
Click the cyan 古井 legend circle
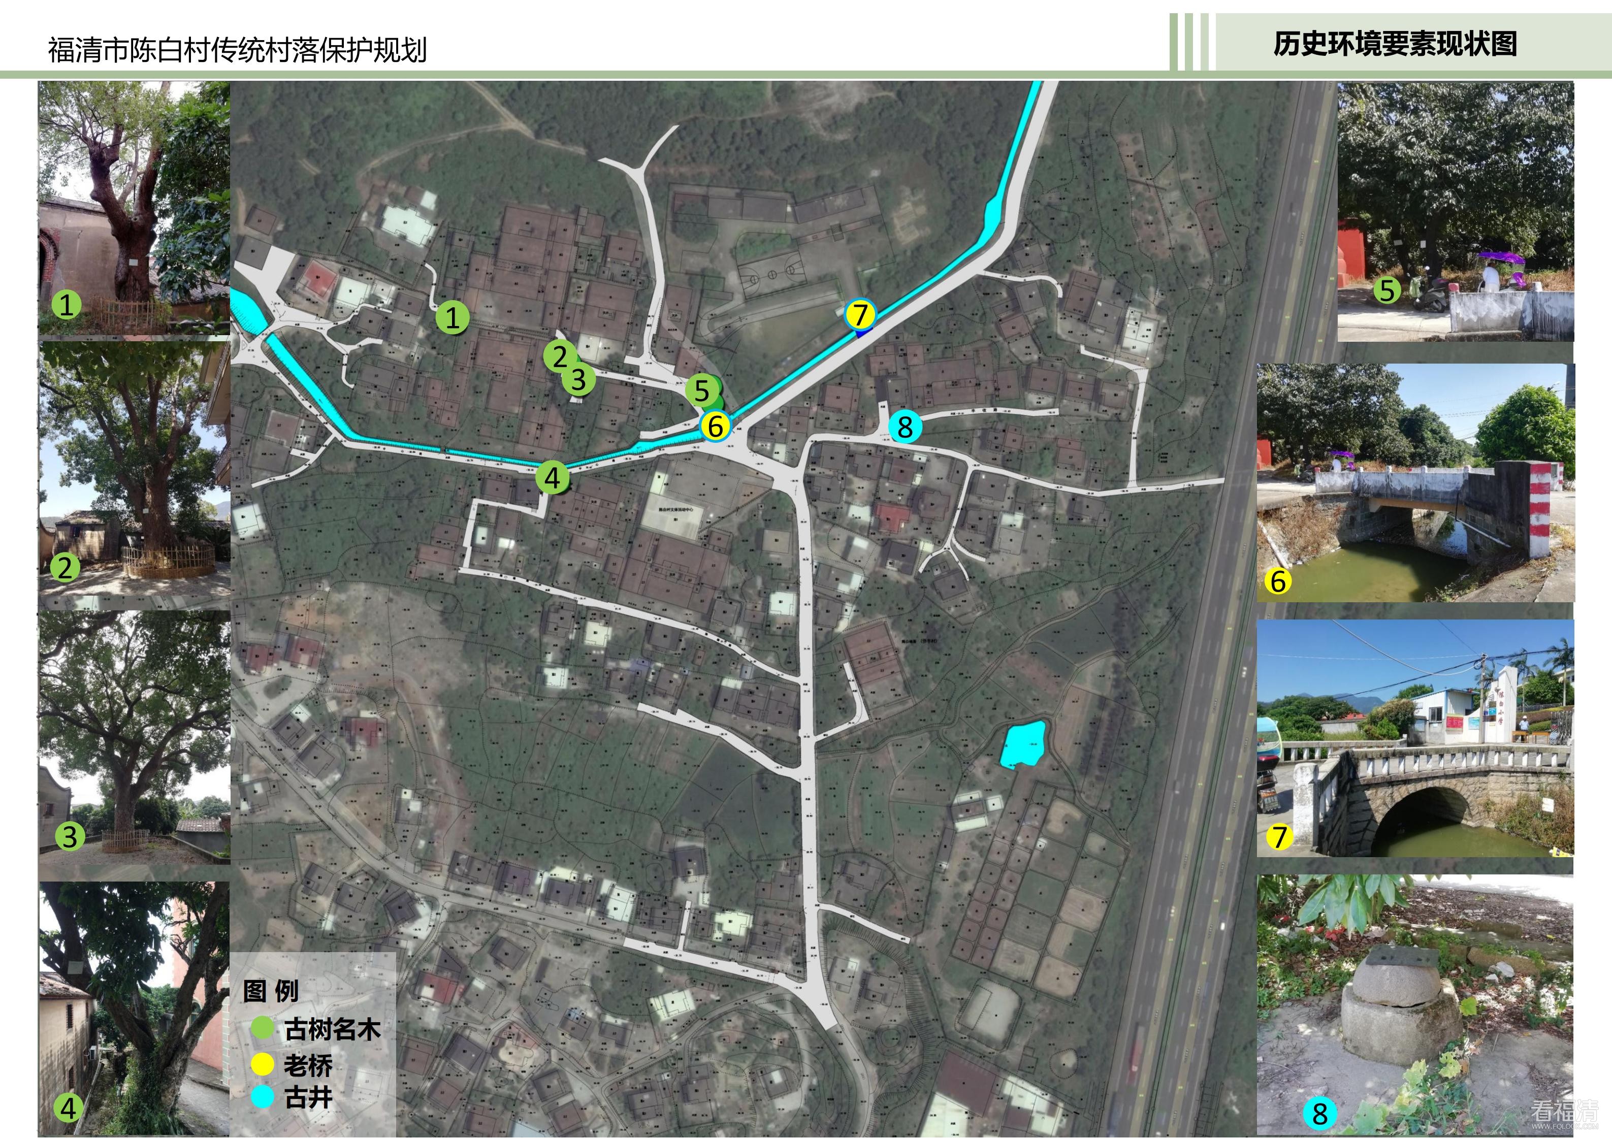tap(262, 1097)
